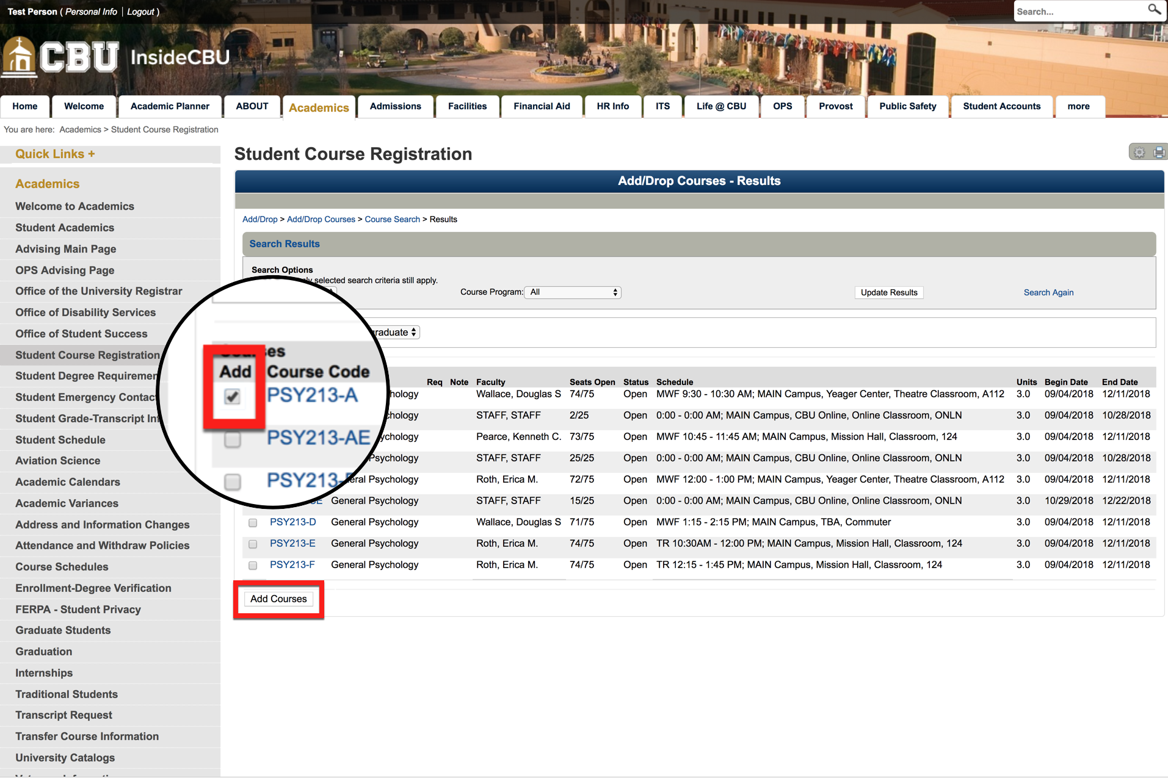Open Student Schedule in the sidebar
The width and height of the screenshot is (1168, 778).
pyautogui.click(x=60, y=440)
